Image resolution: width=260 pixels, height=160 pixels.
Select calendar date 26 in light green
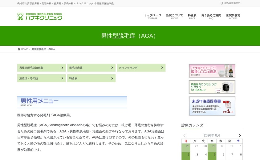pyautogui.click(x=186, y=148)
